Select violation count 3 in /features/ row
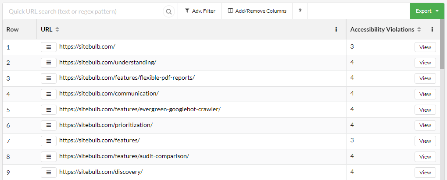This screenshot has width=447, height=180. pos(352,140)
